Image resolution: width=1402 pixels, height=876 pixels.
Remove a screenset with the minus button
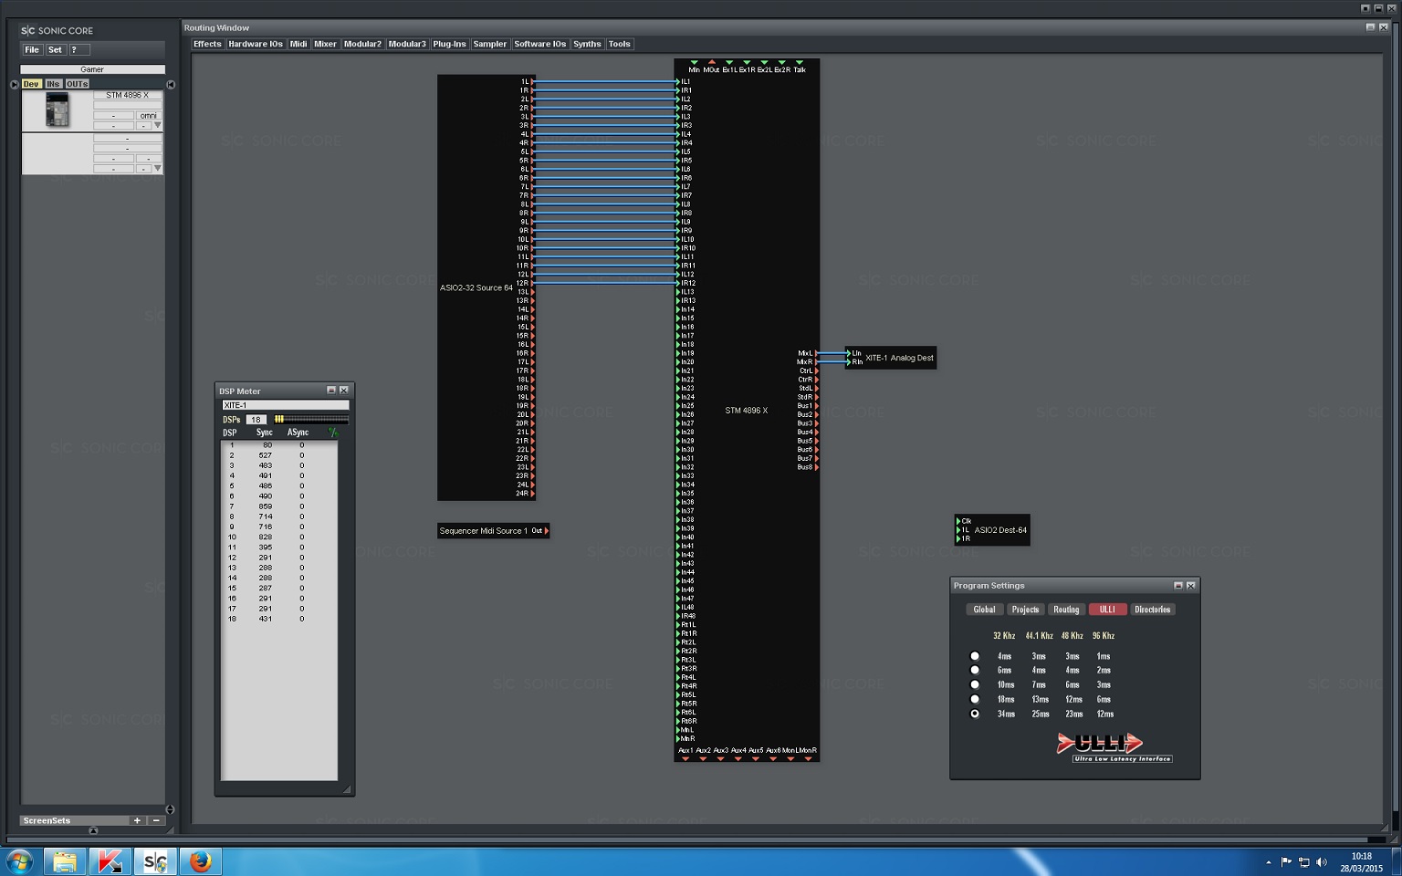click(156, 820)
